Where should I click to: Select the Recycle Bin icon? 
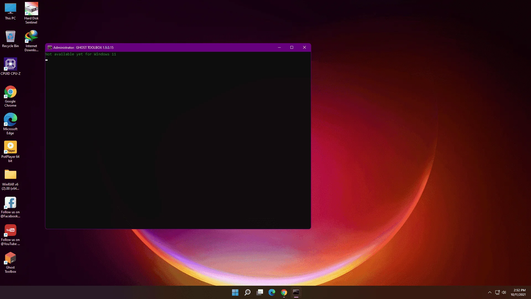click(10, 39)
